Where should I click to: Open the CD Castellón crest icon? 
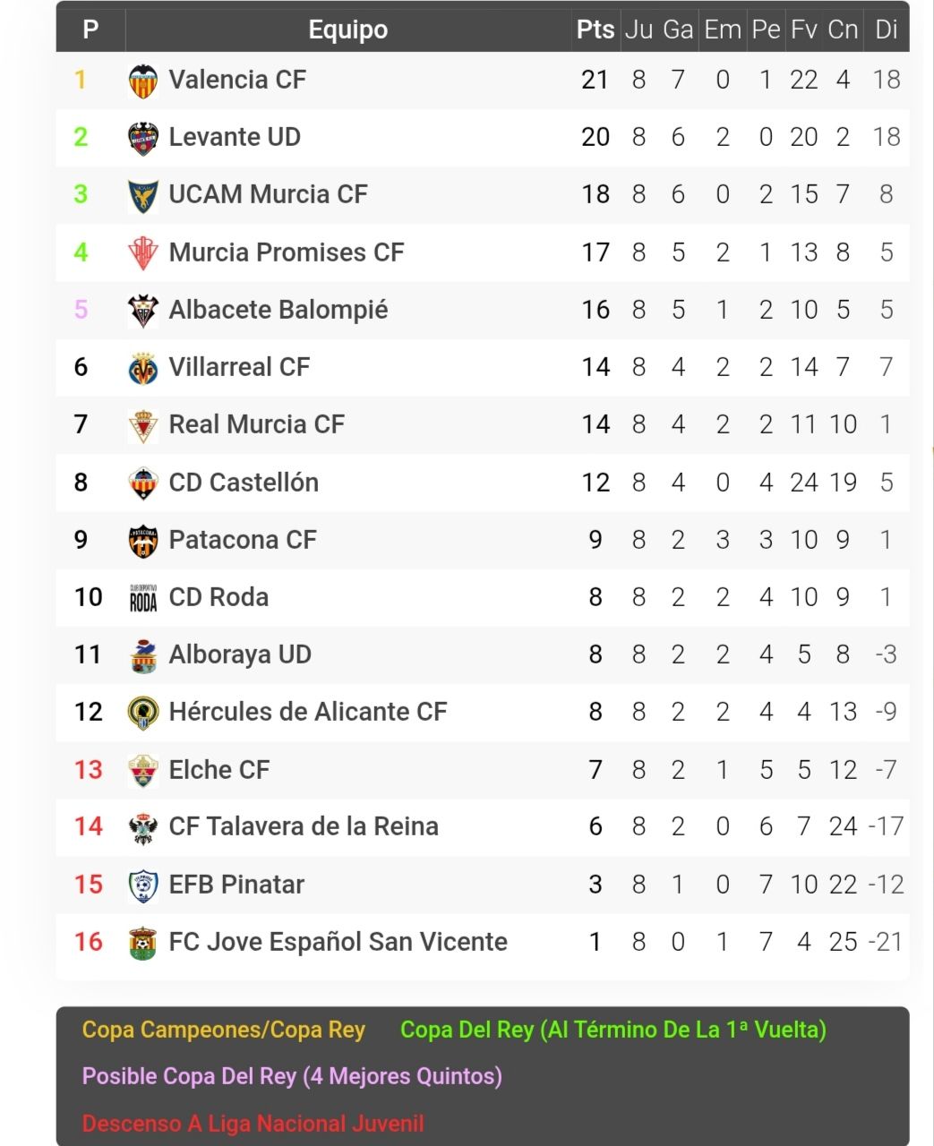(143, 483)
